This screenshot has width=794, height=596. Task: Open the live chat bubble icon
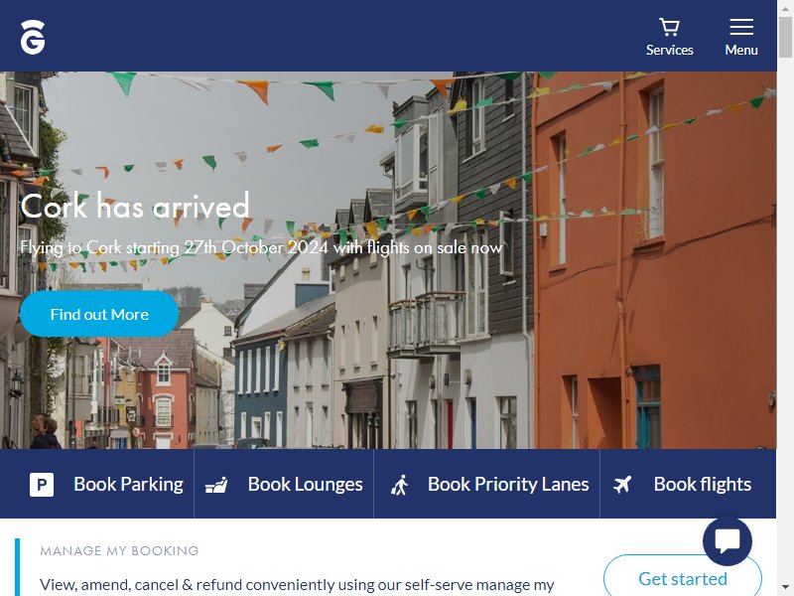tap(728, 541)
